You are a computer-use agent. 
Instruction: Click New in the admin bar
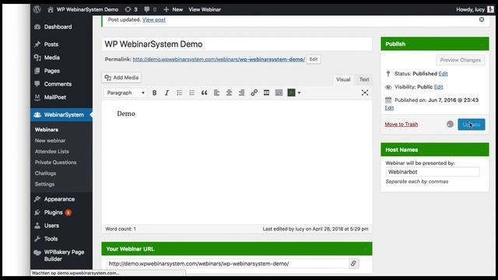(173, 9)
